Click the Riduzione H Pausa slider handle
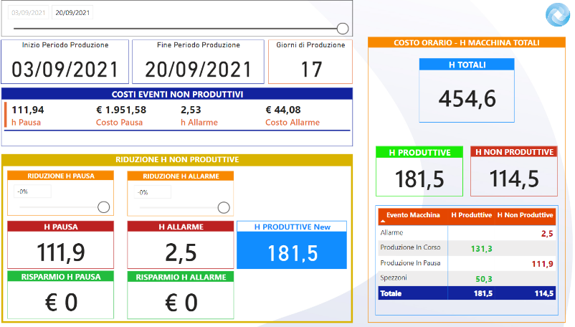Screen dimensions: 575x327 click(x=103, y=207)
